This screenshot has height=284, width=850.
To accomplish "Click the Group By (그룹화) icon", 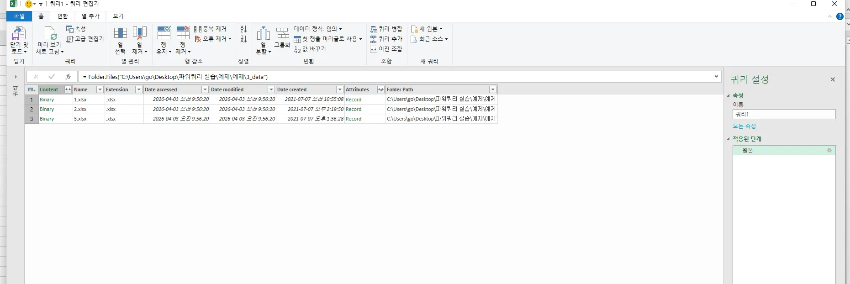I will coord(282,33).
